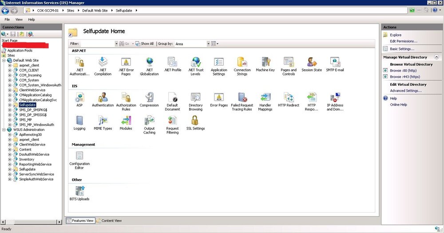Open Authentication feature
Viewport: 444px width, 233px height.
103,100
